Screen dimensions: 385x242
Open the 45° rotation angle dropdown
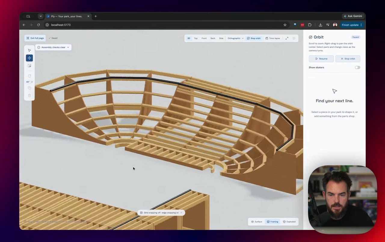point(29,82)
